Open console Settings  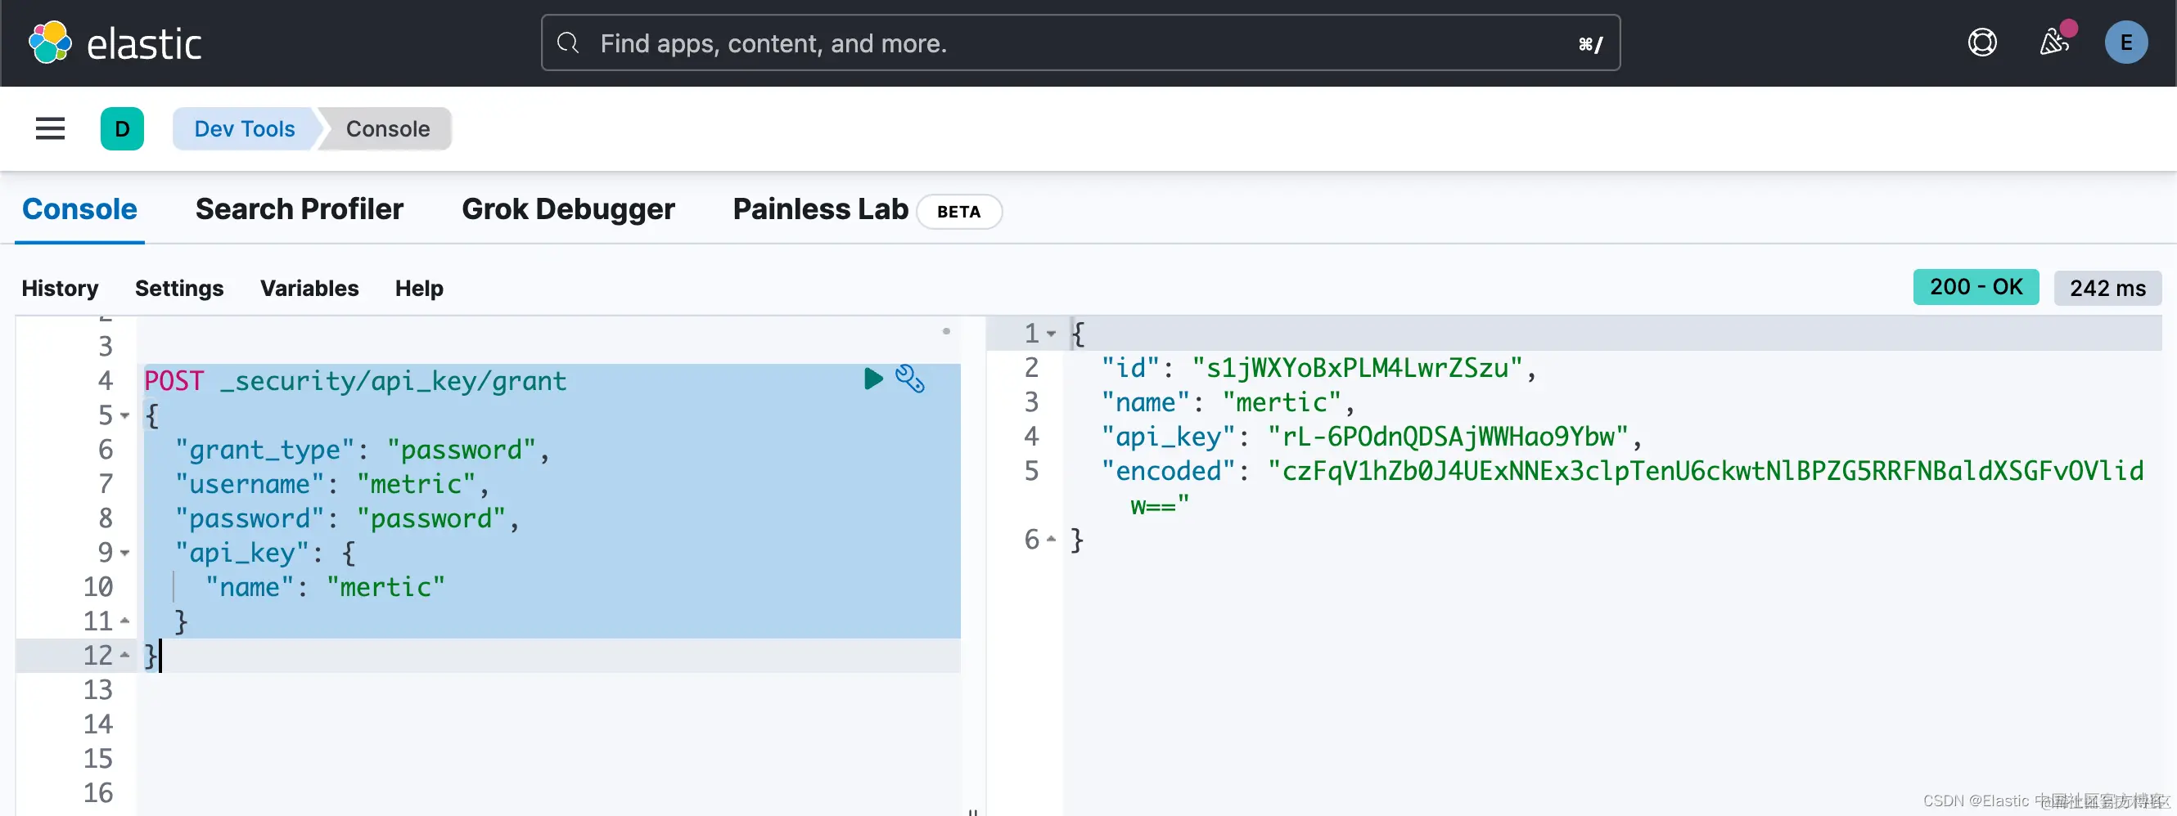[179, 288]
